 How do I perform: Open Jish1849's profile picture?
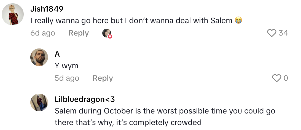12,14
